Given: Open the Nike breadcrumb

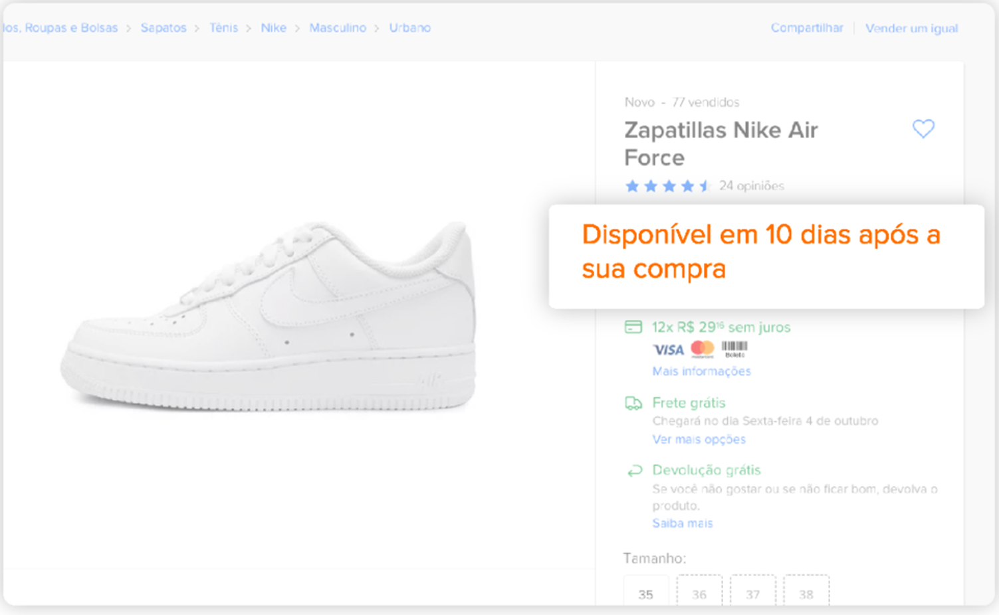Looking at the screenshot, I should (273, 28).
